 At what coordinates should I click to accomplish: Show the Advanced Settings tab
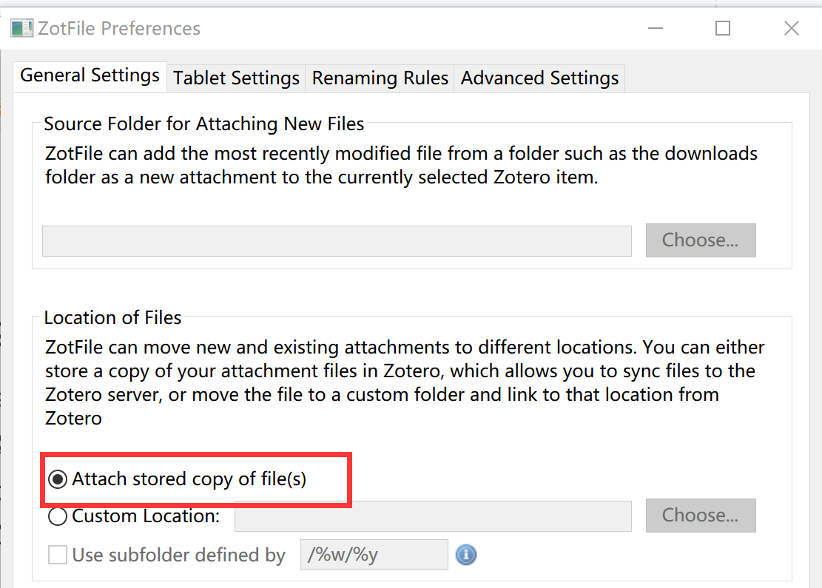coord(539,78)
